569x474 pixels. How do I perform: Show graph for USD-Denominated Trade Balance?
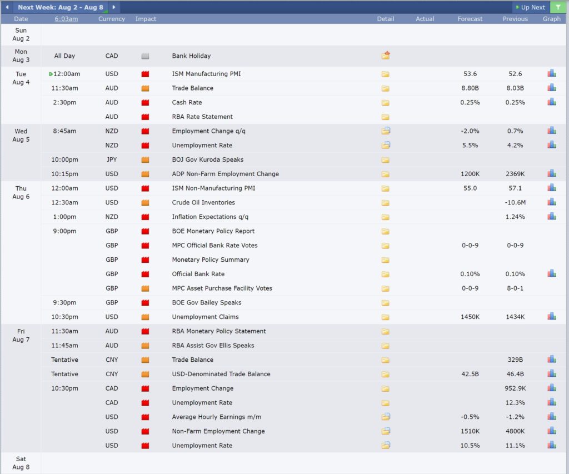point(552,373)
